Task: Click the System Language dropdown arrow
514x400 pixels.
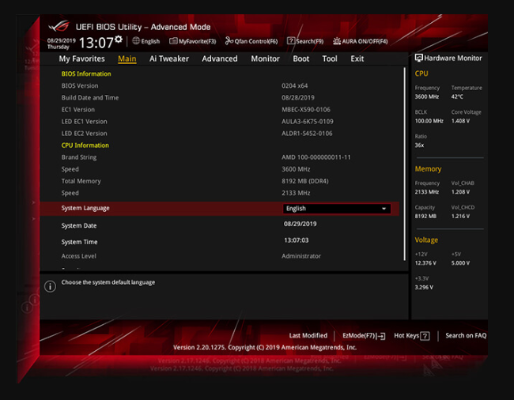Action: (384, 209)
